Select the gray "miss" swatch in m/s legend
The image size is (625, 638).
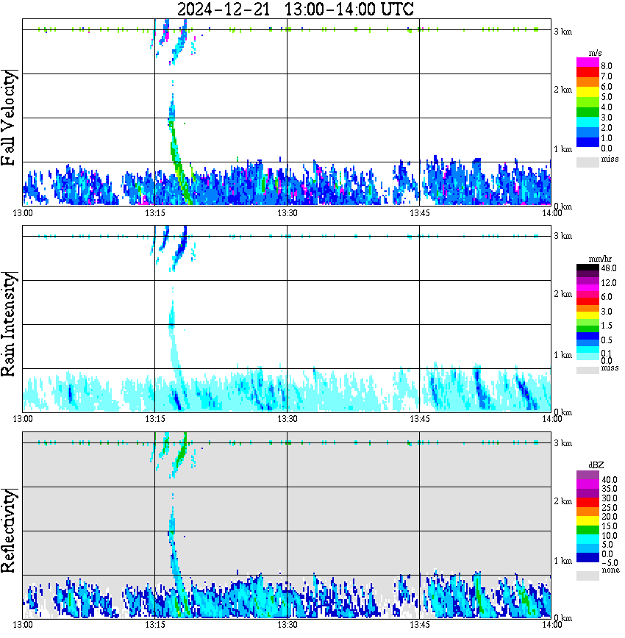587,162
